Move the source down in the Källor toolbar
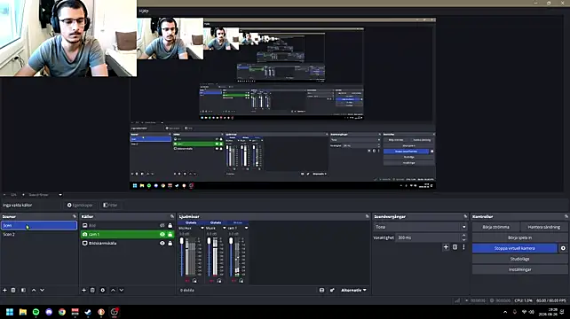This screenshot has height=319, width=570. [122, 291]
